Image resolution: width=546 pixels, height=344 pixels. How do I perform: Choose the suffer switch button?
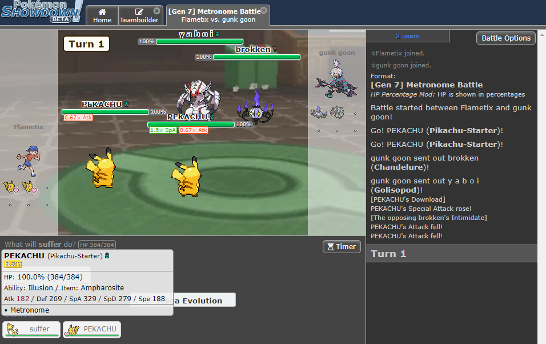(x=31, y=329)
